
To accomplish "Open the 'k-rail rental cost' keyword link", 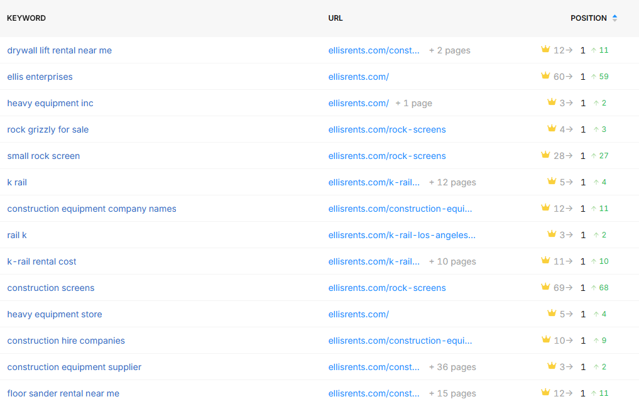I will [41, 261].
